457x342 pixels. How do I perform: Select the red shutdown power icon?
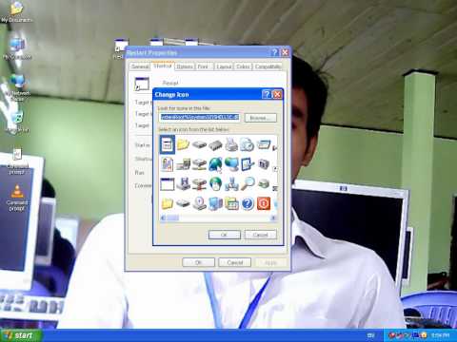tap(264, 203)
